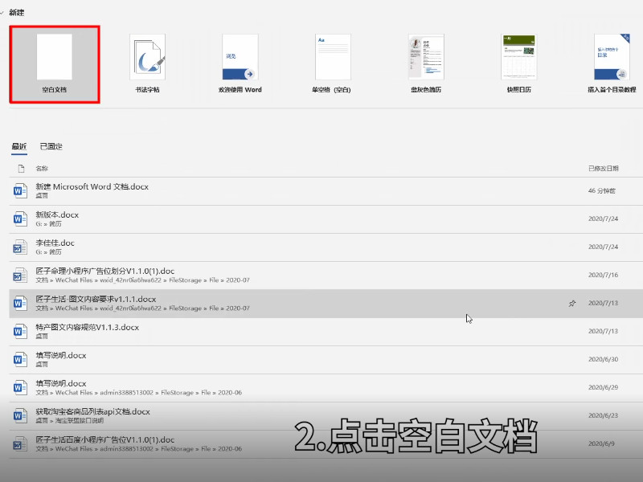The height and width of the screenshot is (482, 643).
Task: Sort list by 已修改日期 column header
Action: tap(604, 169)
